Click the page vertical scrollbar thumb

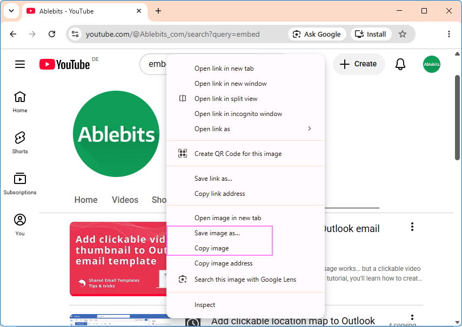coord(457,118)
